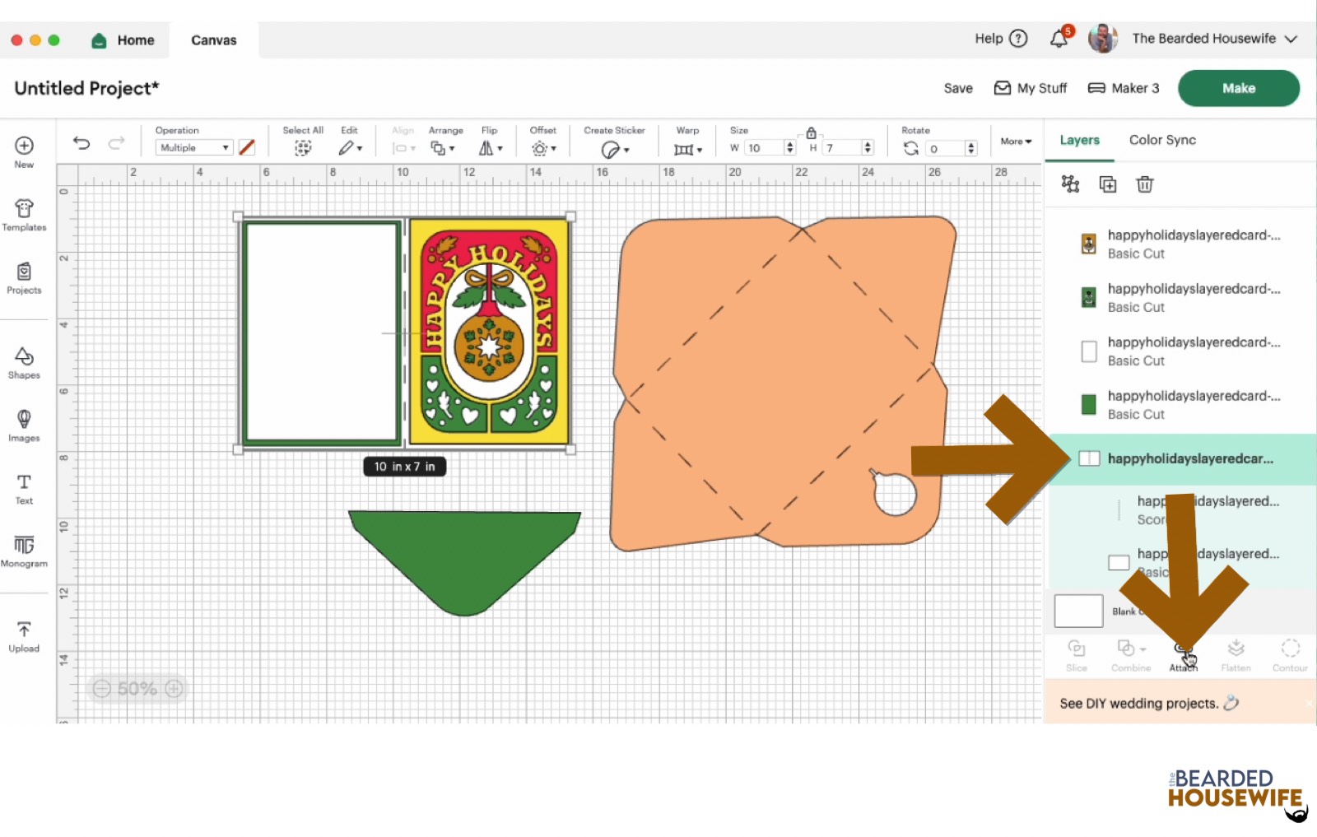Click the Happy Holidays card design
The image size is (1317, 837).
[x=490, y=332]
